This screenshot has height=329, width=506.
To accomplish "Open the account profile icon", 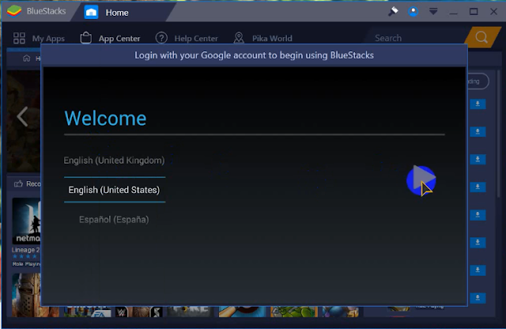I will (x=413, y=12).
